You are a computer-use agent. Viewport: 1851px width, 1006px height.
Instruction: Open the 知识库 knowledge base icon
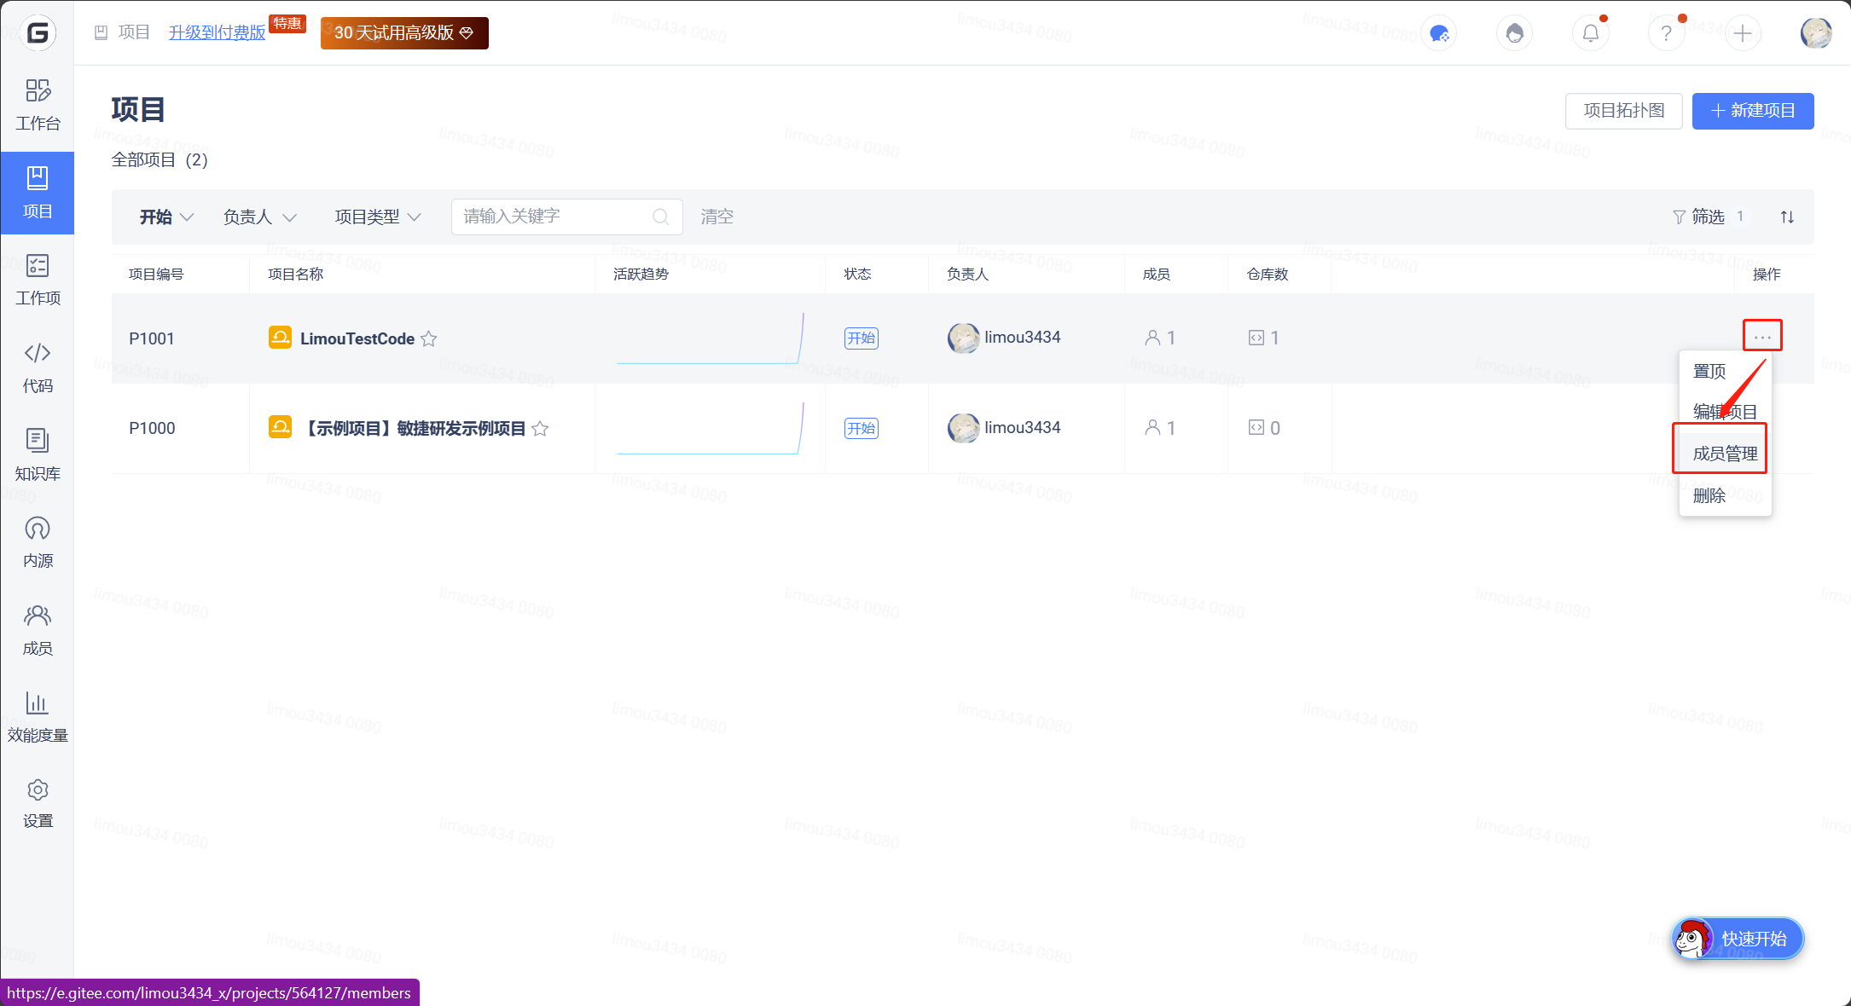pyautogui.click(x=38, y=454)
